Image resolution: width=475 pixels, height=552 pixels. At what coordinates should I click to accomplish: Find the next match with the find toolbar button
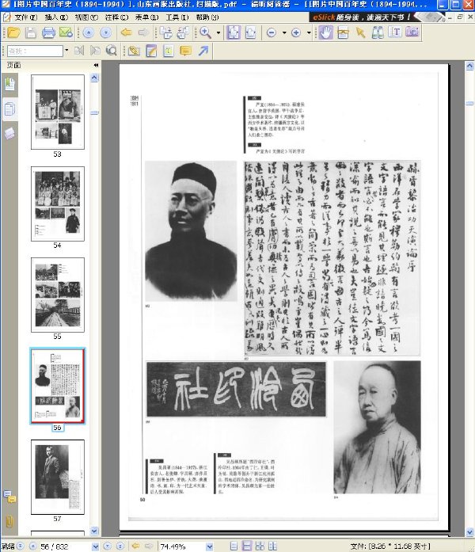coord(95,51)
